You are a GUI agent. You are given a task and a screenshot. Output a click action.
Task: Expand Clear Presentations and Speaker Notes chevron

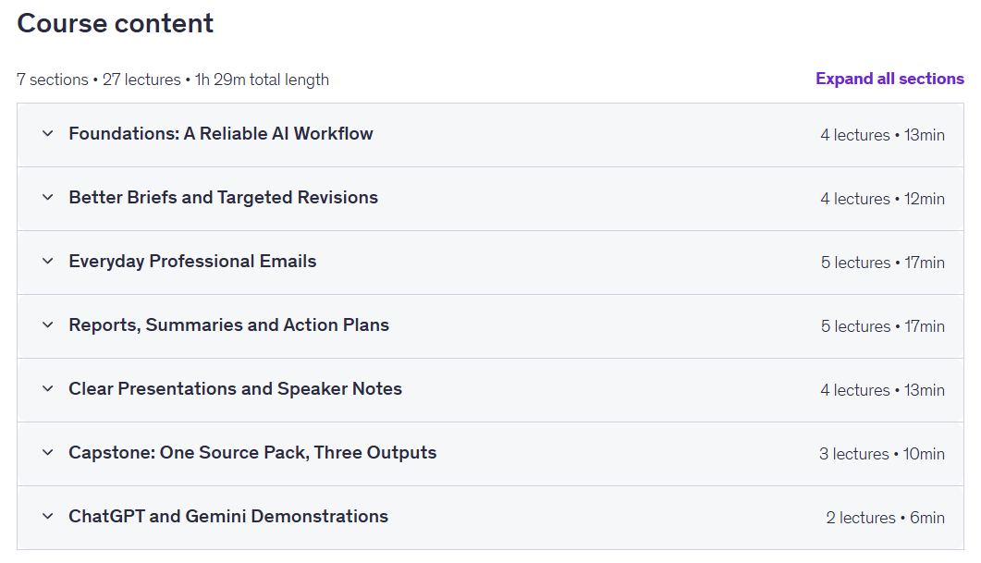[x=47, y=389]
